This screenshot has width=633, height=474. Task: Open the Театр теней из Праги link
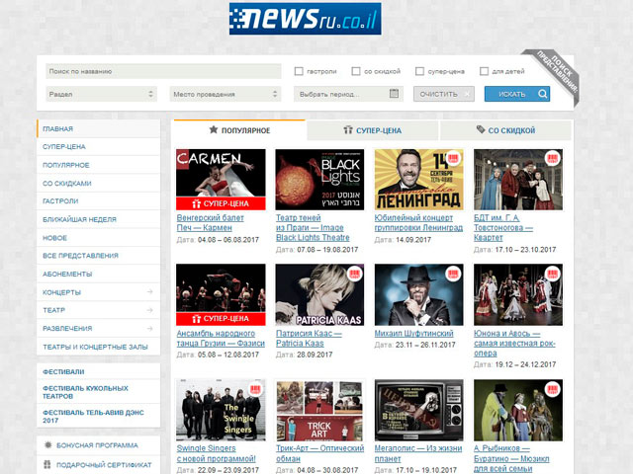313,228
